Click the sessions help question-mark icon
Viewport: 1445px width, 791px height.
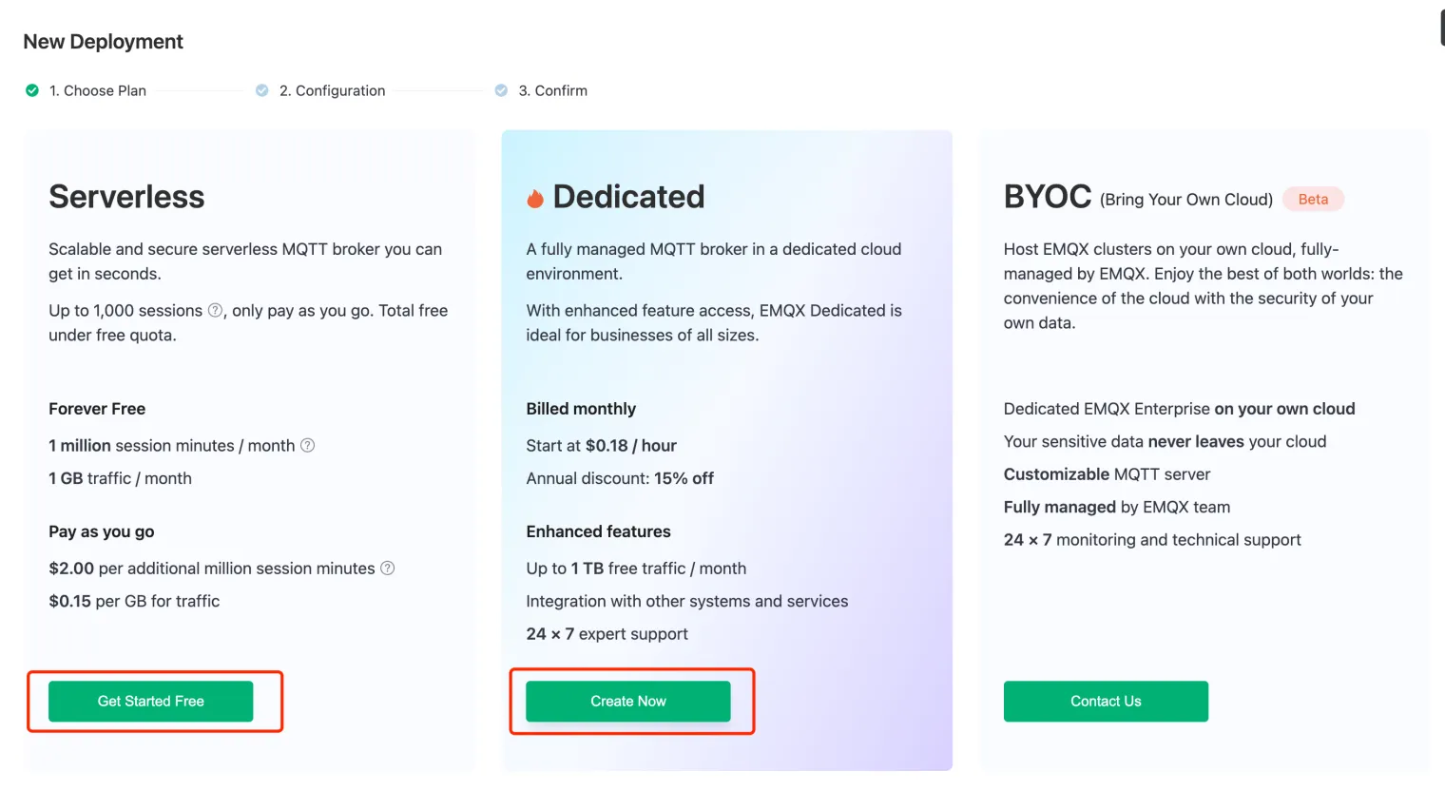click(x=215, y=310)
